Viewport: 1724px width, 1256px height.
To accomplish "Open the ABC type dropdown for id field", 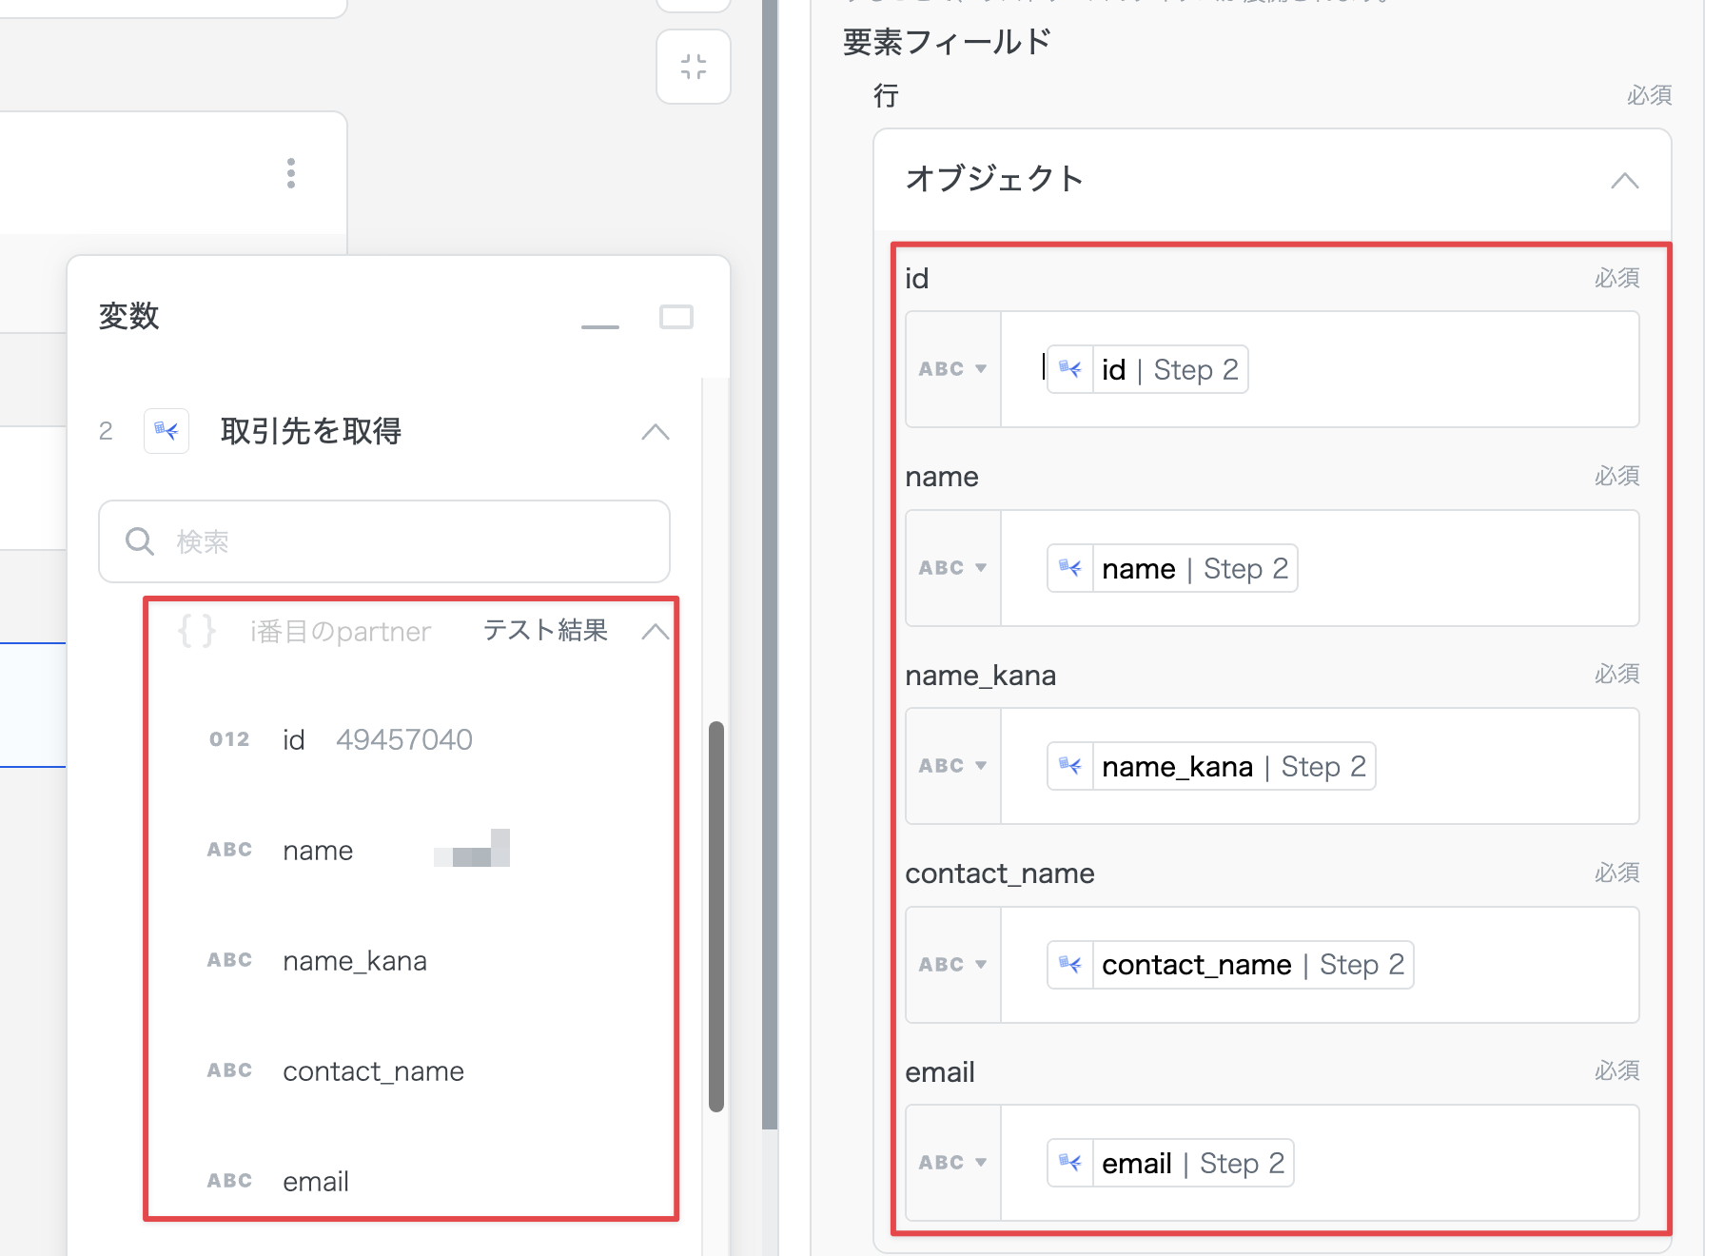I will (x=952, y=369).
